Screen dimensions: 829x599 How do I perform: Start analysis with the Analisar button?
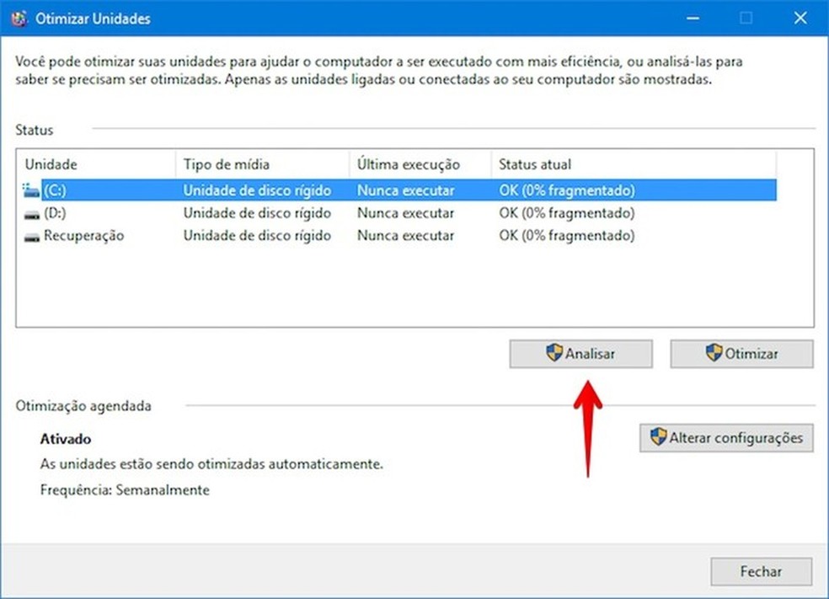click(580, 353)
